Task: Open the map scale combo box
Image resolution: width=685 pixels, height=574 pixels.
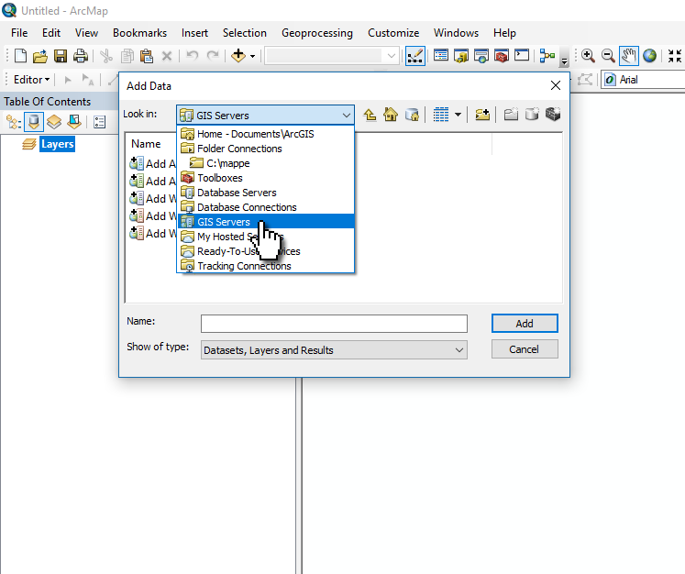Action: click(x=332, y=56)
